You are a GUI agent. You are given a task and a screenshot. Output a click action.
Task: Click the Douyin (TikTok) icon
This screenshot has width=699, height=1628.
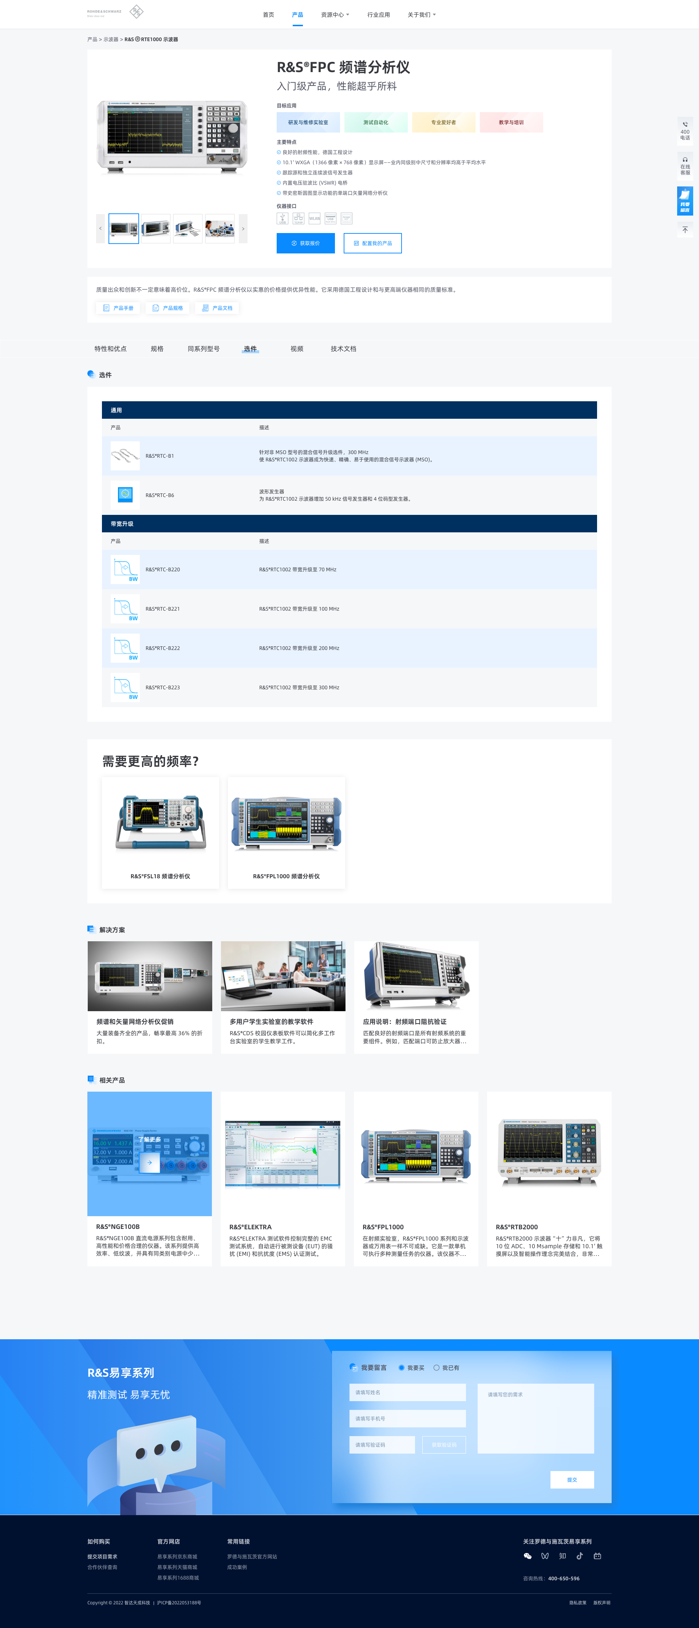click(x=580, y=1556)
